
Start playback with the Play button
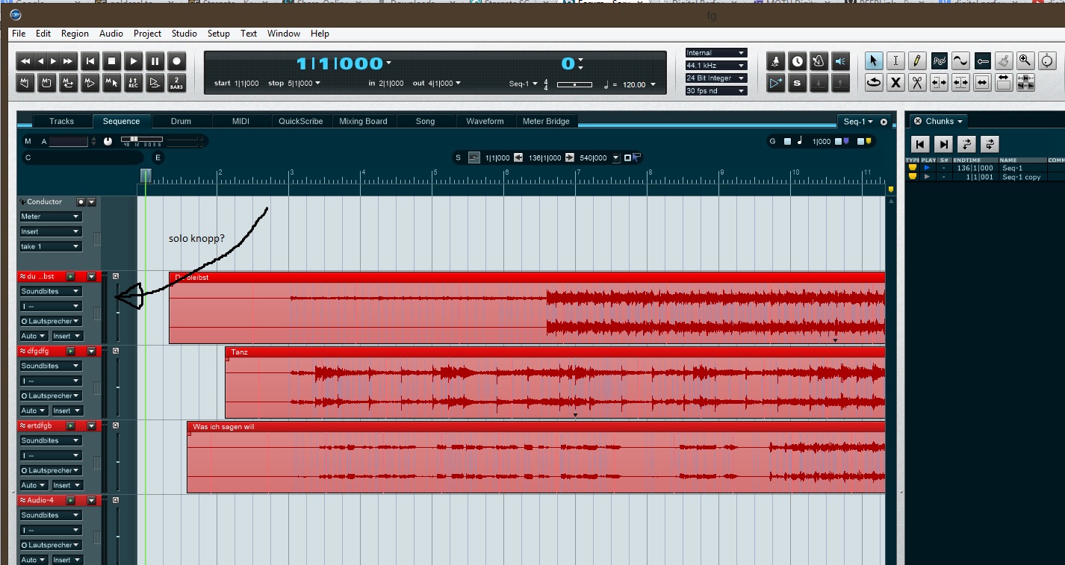click(x=133, y=61)
